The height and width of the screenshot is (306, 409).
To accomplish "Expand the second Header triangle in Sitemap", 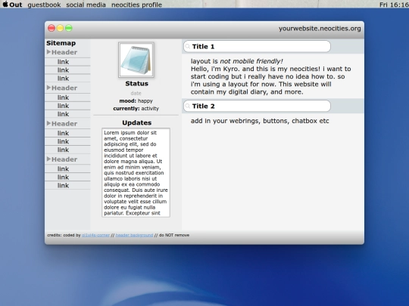I will tap(48, 88).
